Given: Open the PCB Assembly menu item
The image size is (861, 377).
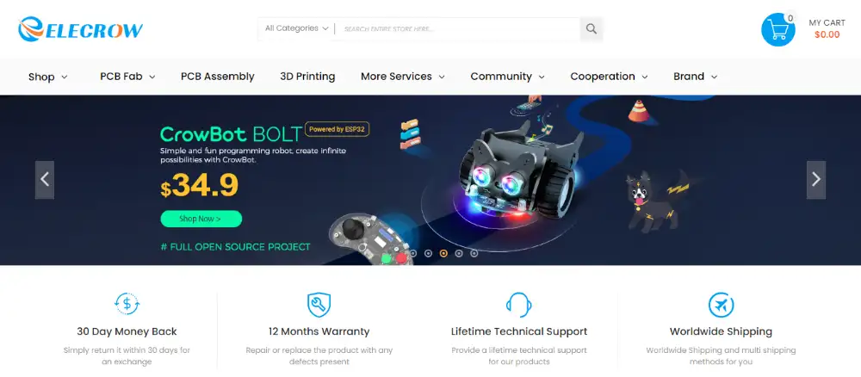Looking at the screenshot, I should (218, 77).
